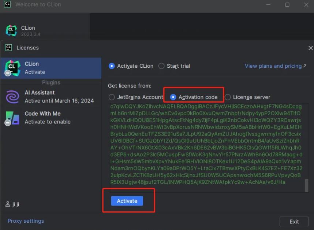Select the Activate CLion radio button
Image resolution: width=314 pixels, height=230 pixels.
[x=112, y=66]
